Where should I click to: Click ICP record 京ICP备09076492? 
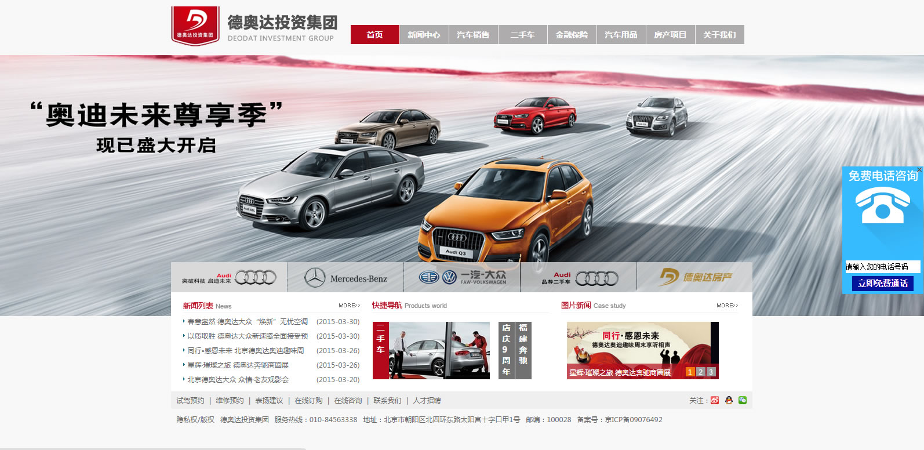coord(634,420)
